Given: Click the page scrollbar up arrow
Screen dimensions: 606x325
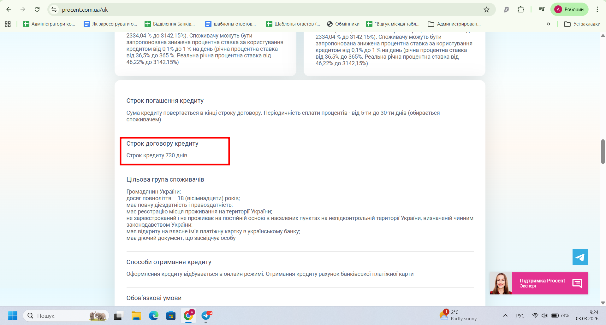Looking at the screenshot, I should [x=603, y=36].
